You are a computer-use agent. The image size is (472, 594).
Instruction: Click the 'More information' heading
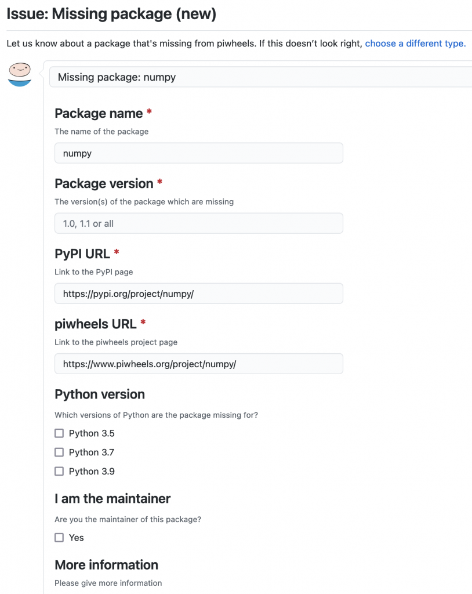[107, 565]
